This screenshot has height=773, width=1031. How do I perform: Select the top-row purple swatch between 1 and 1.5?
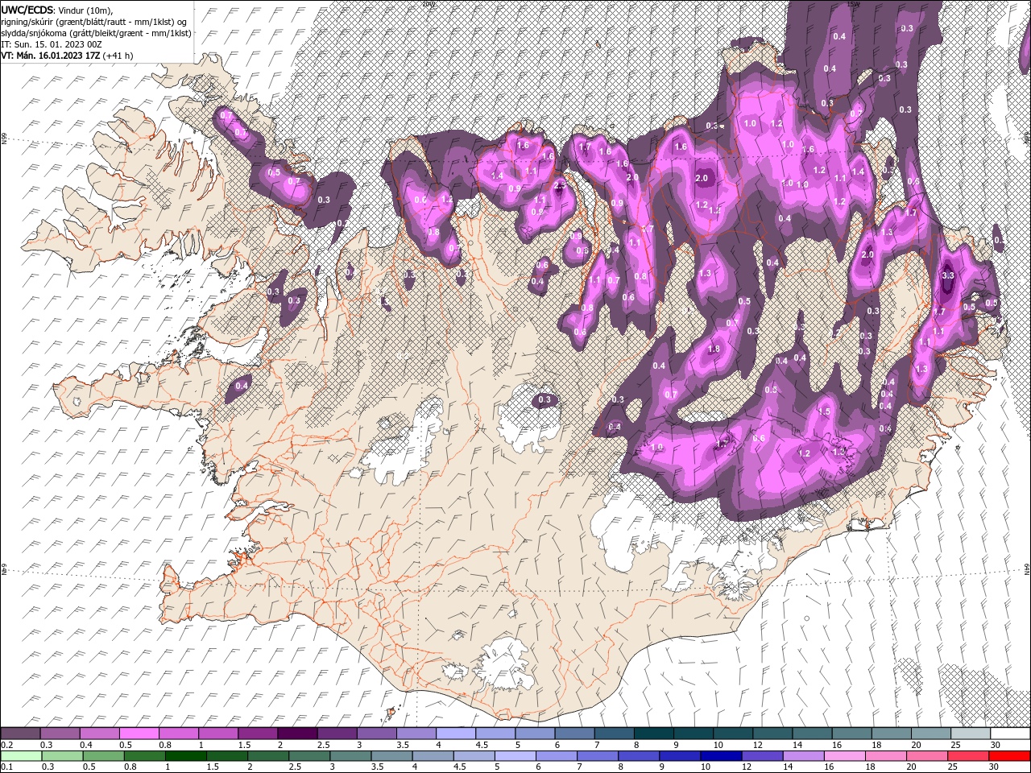[x=217, y=734]
